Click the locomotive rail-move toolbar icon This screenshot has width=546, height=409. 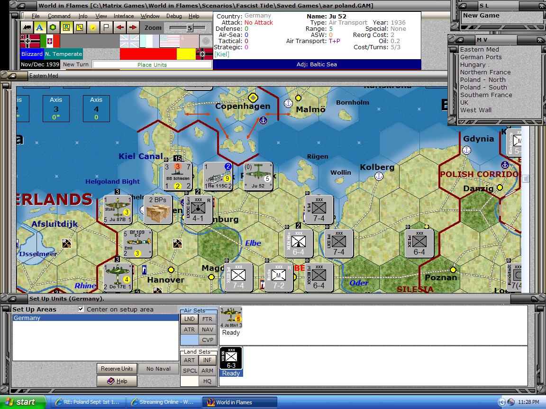[27, 27]
